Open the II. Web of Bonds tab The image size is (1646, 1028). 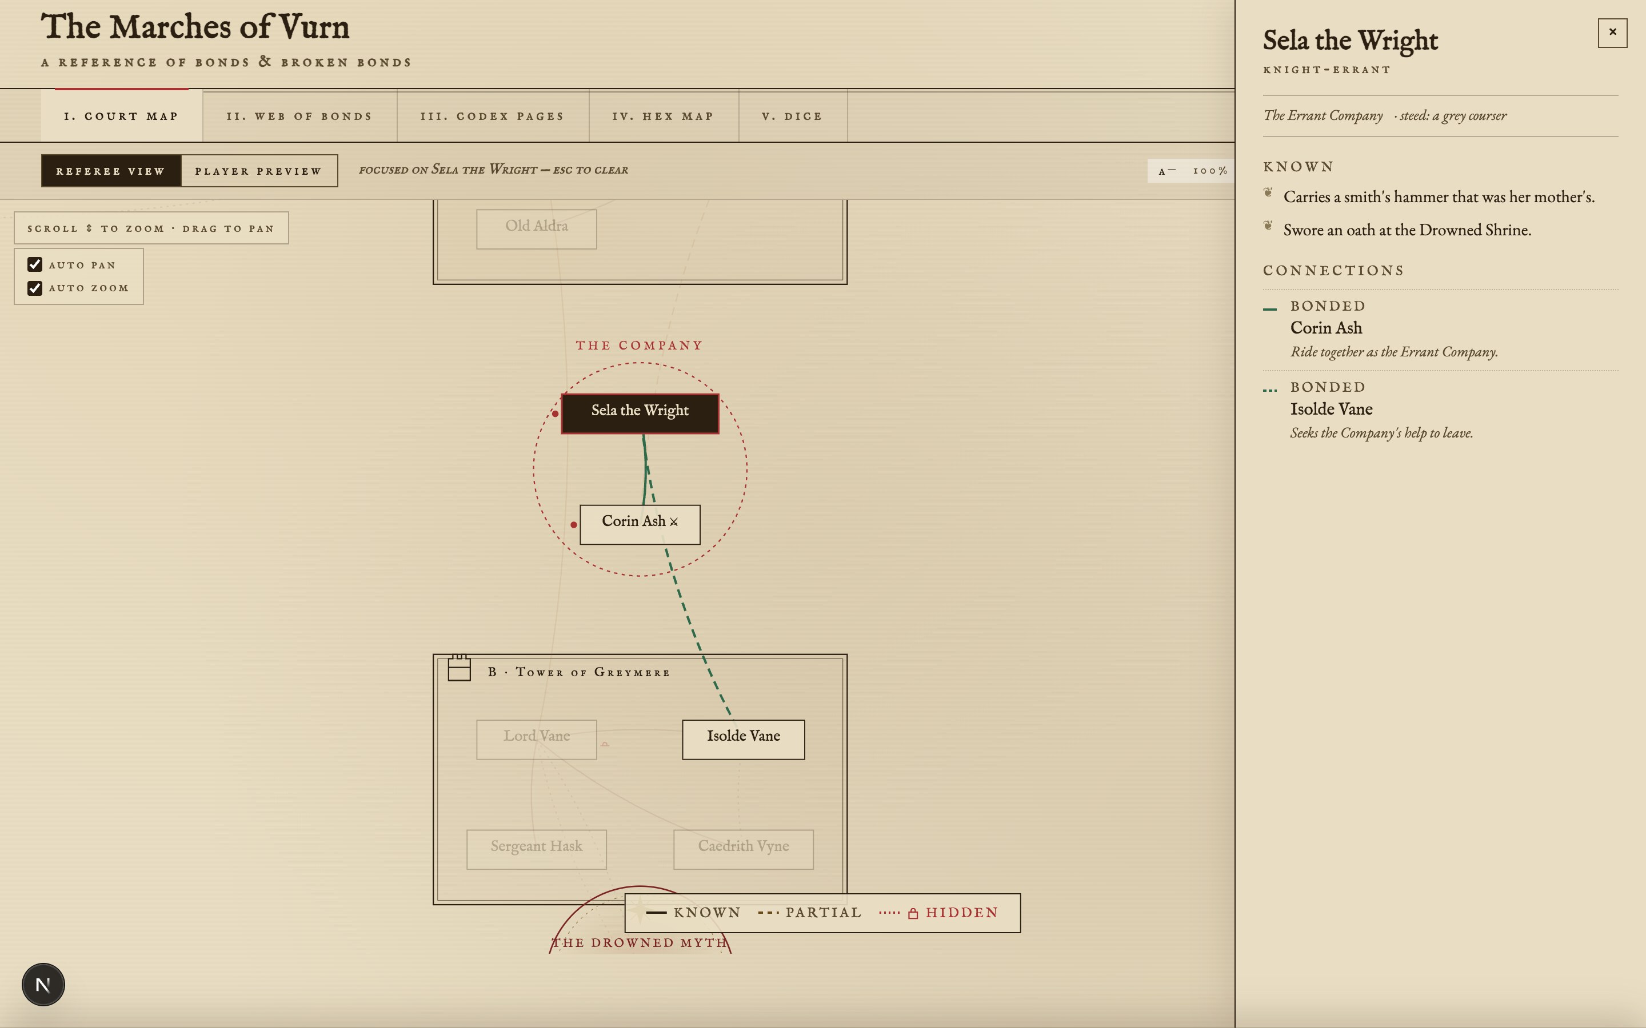[299, 115]
